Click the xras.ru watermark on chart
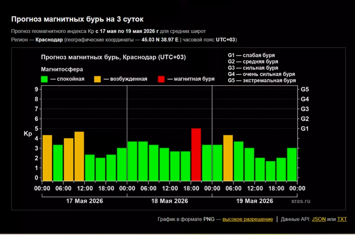 (x=301, y=201)
